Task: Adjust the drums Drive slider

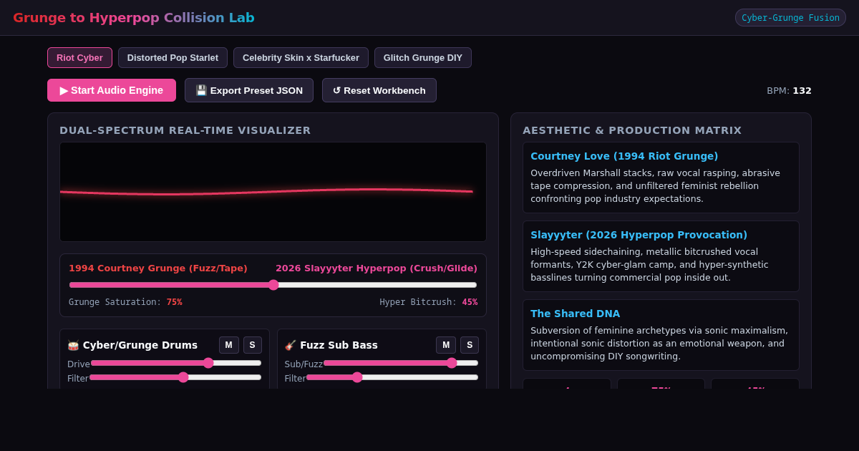Action: [176, 363]
